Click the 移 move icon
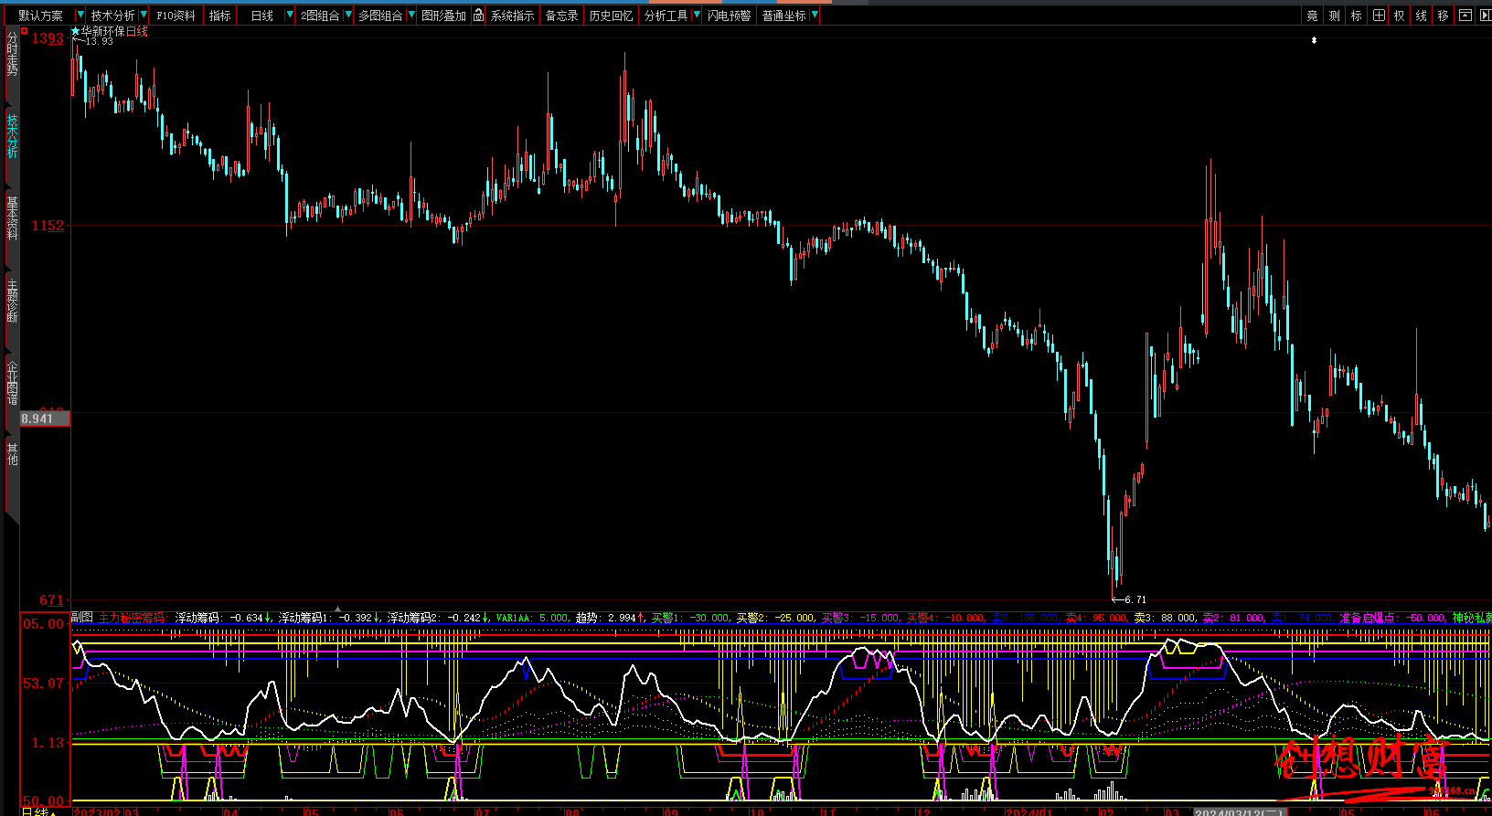The width and height of the screenshot is (1492, 816). click(1443, 16)
